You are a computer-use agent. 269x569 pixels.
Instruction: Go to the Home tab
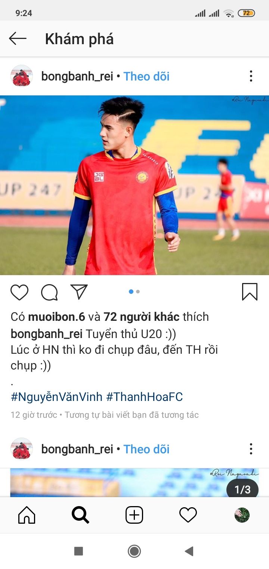[27, 515]
